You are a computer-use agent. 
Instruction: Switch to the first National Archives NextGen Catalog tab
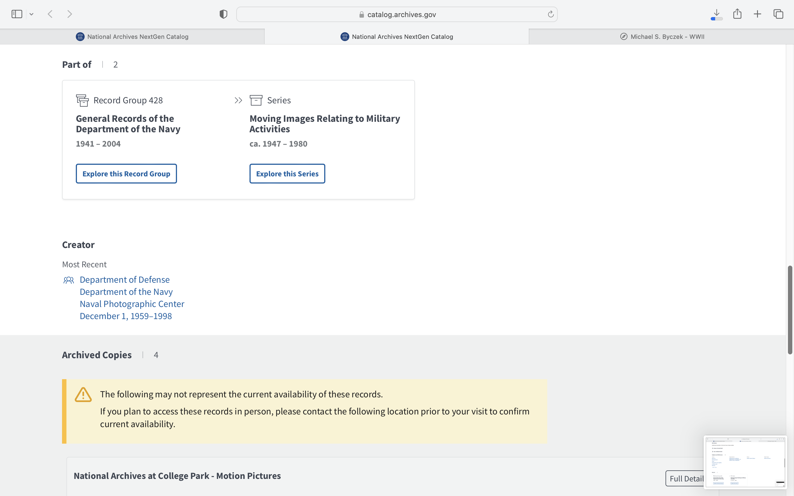click(132, 37)
